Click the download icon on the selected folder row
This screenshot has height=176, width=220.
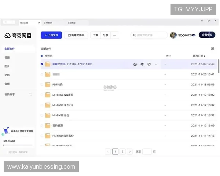(135, 64)
